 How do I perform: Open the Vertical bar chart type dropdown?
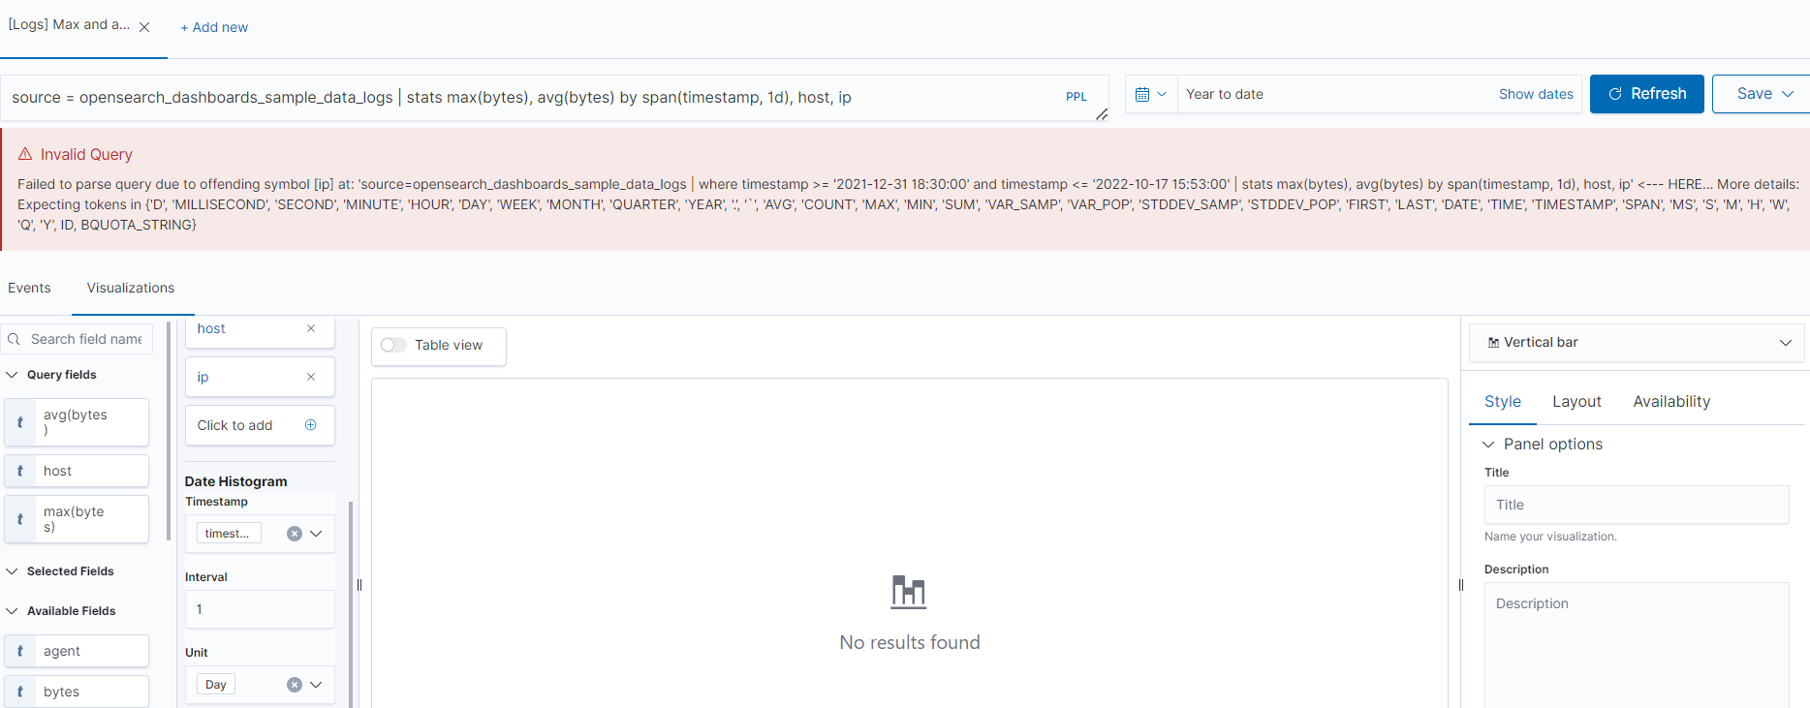[x=1638, y=343]
